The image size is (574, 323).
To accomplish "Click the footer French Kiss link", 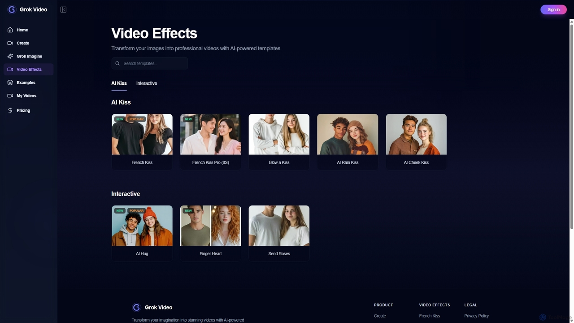I will point(430,316).
